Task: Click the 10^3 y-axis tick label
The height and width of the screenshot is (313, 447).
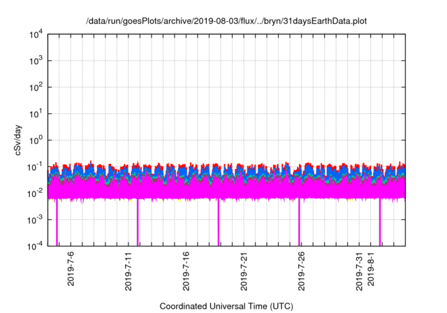Action: point(36,61)
